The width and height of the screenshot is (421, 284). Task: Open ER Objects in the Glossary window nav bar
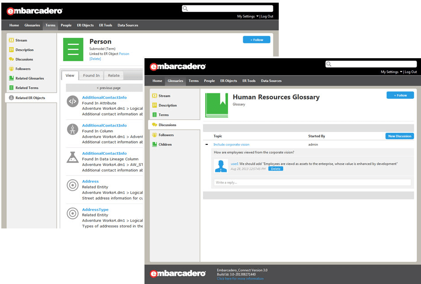click(x=229, y=81)
